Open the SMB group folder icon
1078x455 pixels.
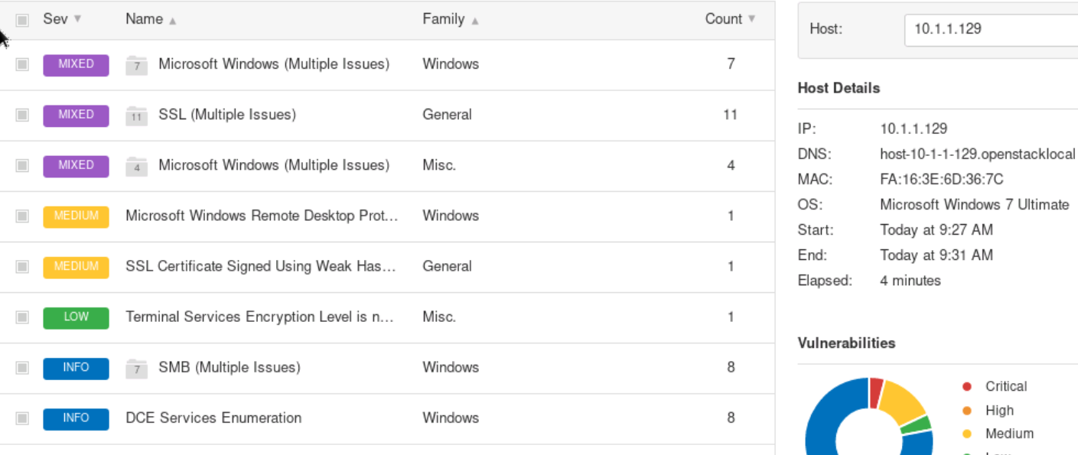[x=136, y=368]
